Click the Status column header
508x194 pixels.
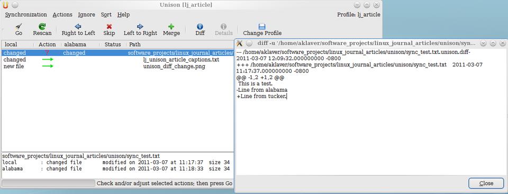113,44
